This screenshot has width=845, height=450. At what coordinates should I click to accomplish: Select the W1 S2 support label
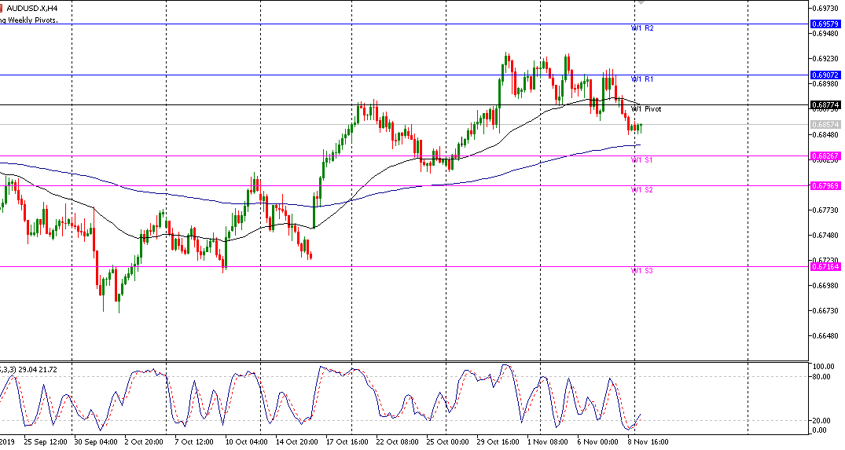(642, 189)
